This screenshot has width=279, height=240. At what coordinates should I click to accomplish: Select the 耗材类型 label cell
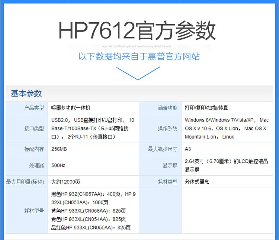[160, 182]
